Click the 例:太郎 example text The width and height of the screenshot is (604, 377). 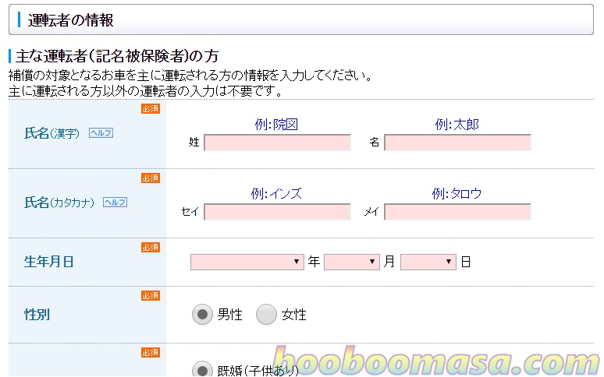[x=457, y=125]
